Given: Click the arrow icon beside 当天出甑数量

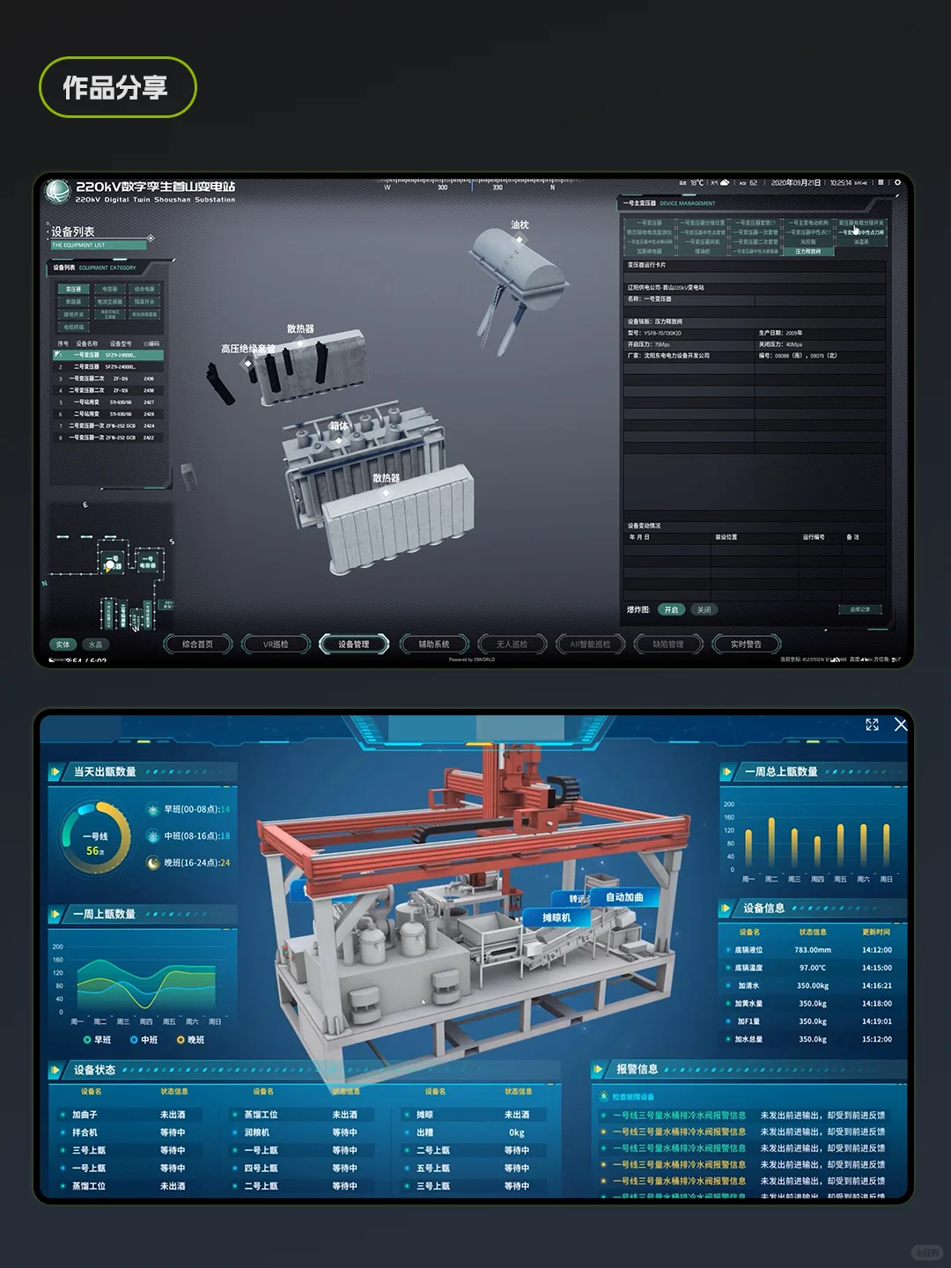Looking at the screenshot, I should tap(55, 772).
